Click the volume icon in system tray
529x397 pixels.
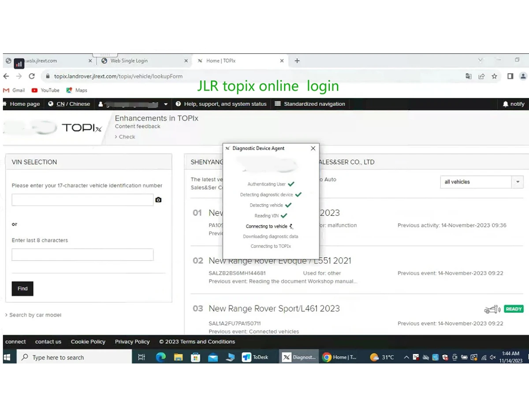click(492, 357)
